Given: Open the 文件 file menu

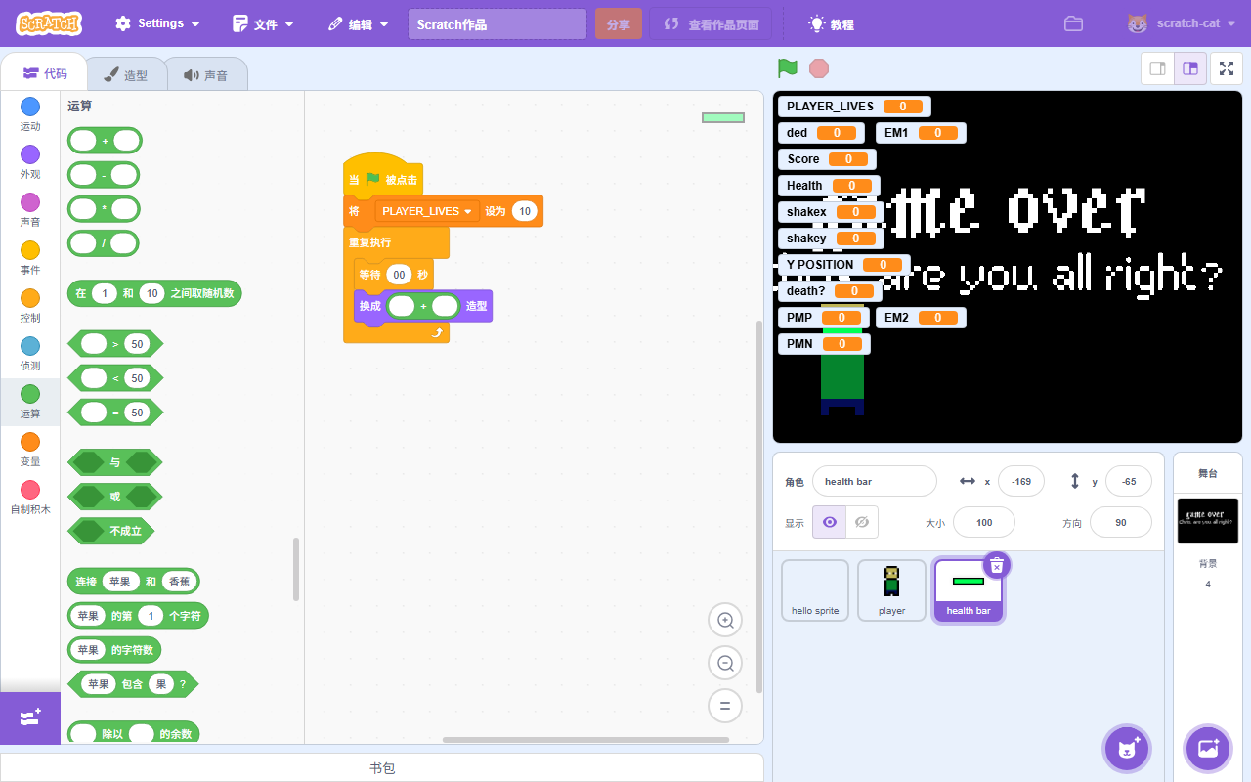Looking at the screenshot, I should (x=264, y=23).
